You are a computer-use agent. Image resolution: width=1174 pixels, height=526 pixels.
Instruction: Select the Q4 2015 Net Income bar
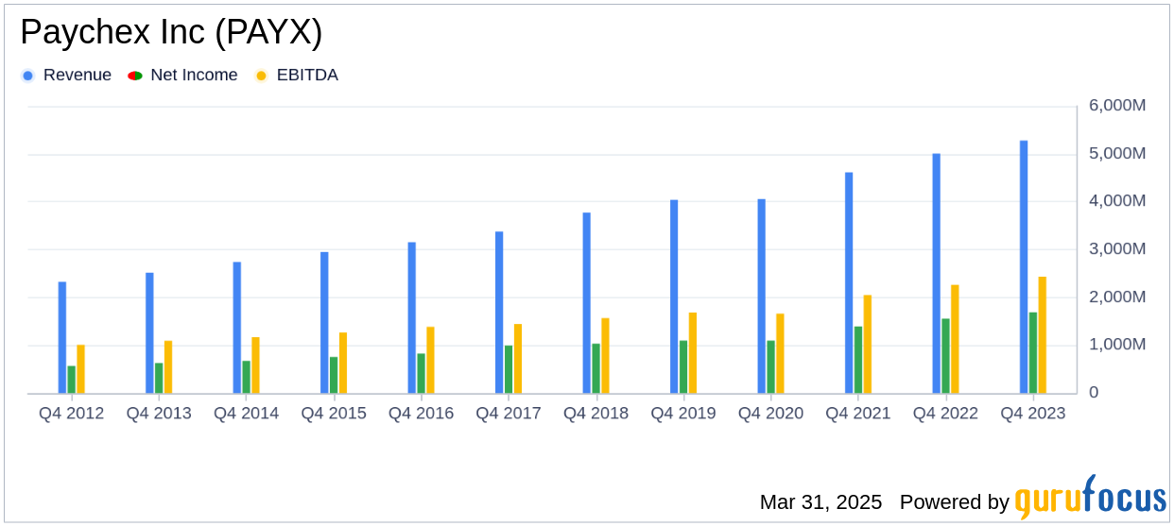(334, 376)
